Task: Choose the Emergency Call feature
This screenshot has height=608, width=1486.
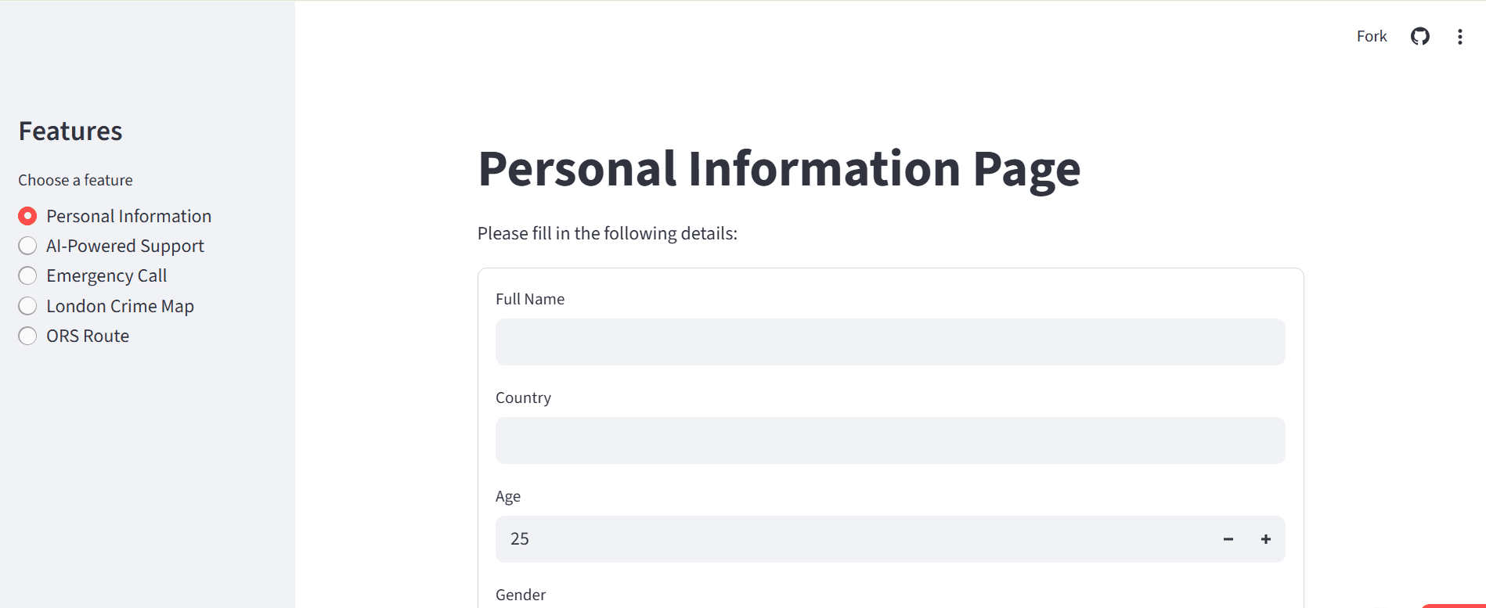Action: click(27, 275)
